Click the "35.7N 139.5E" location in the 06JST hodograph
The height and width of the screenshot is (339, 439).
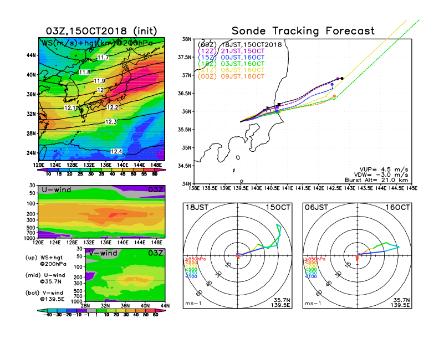401,302
